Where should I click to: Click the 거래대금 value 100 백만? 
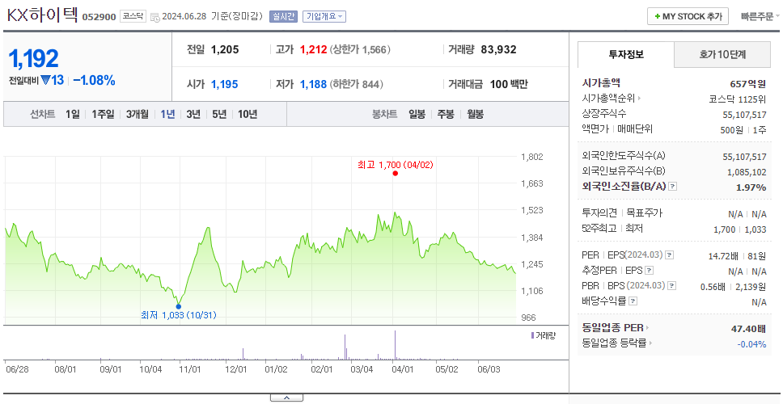tap(508, 84)
